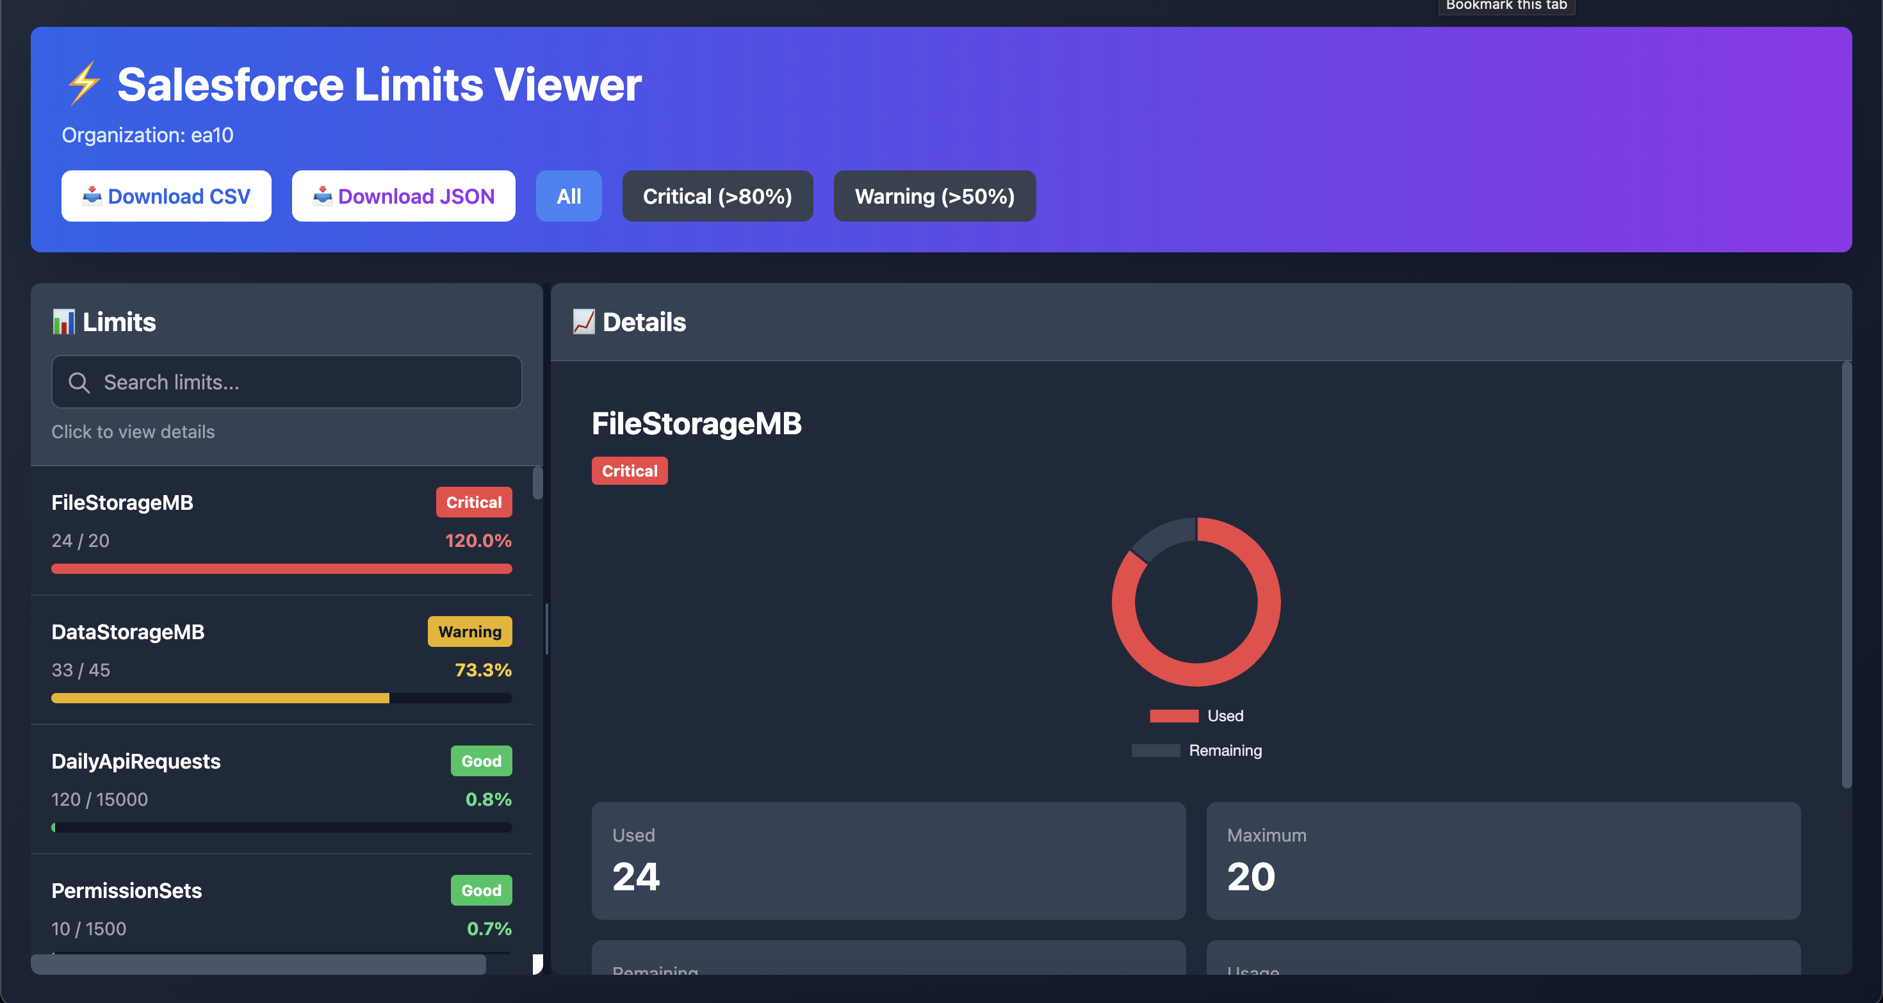The width and height of the screenshot is (1883, 1003).
Task: Click the chart icon beside Details
Action: coord(583,322)
